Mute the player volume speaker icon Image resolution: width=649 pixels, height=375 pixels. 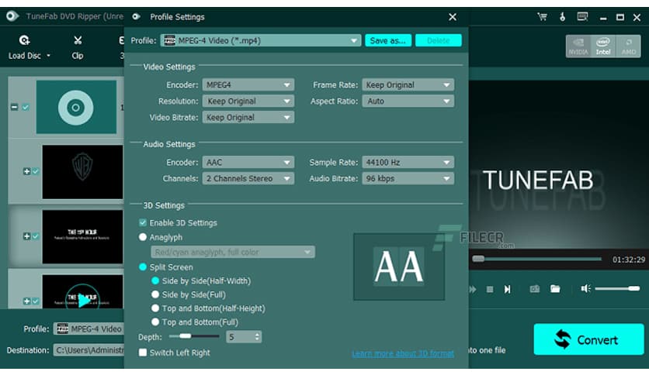(585, 288)
